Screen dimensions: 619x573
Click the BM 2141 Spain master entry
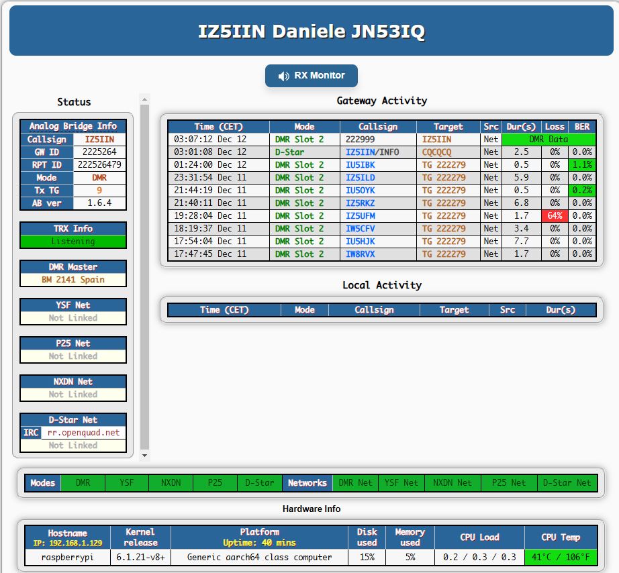click(73, 280)
